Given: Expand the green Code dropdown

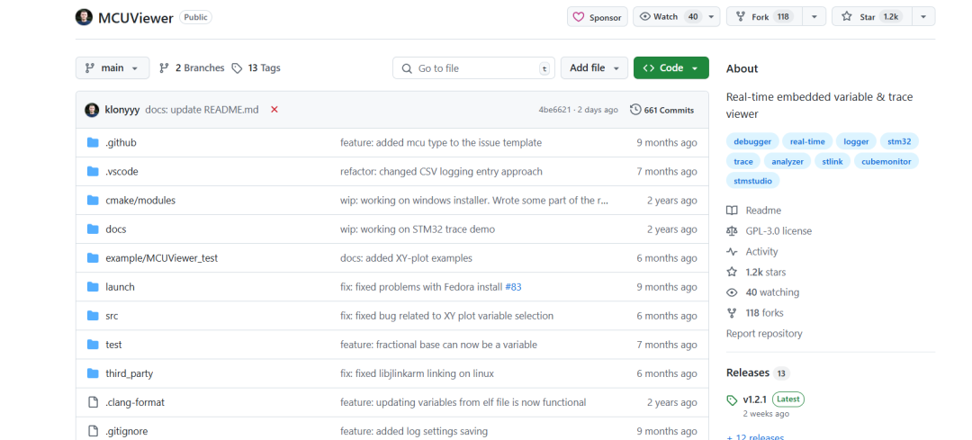Looking at the screenshot, I should (670, 67).
